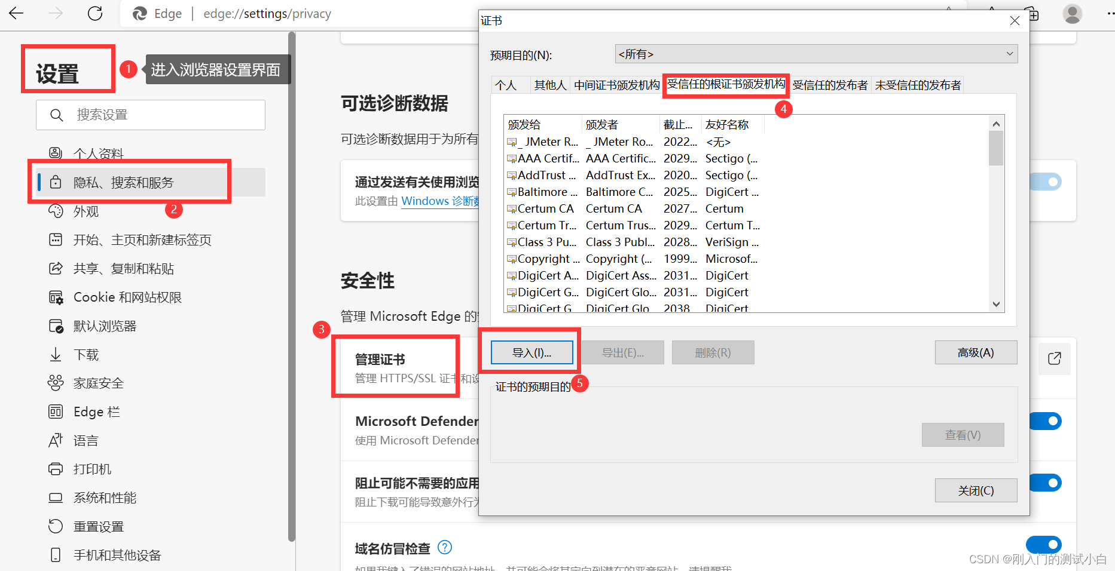1115x571 pixels.
Task: Go back with the browser back arrow
Action: 16,13
